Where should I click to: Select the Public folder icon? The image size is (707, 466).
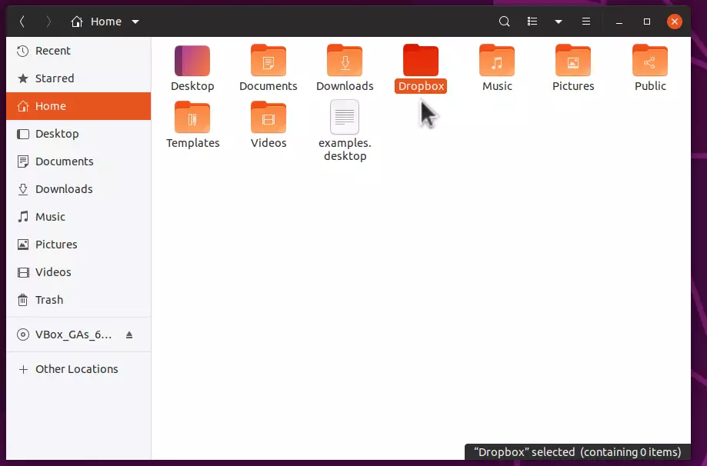650,61
